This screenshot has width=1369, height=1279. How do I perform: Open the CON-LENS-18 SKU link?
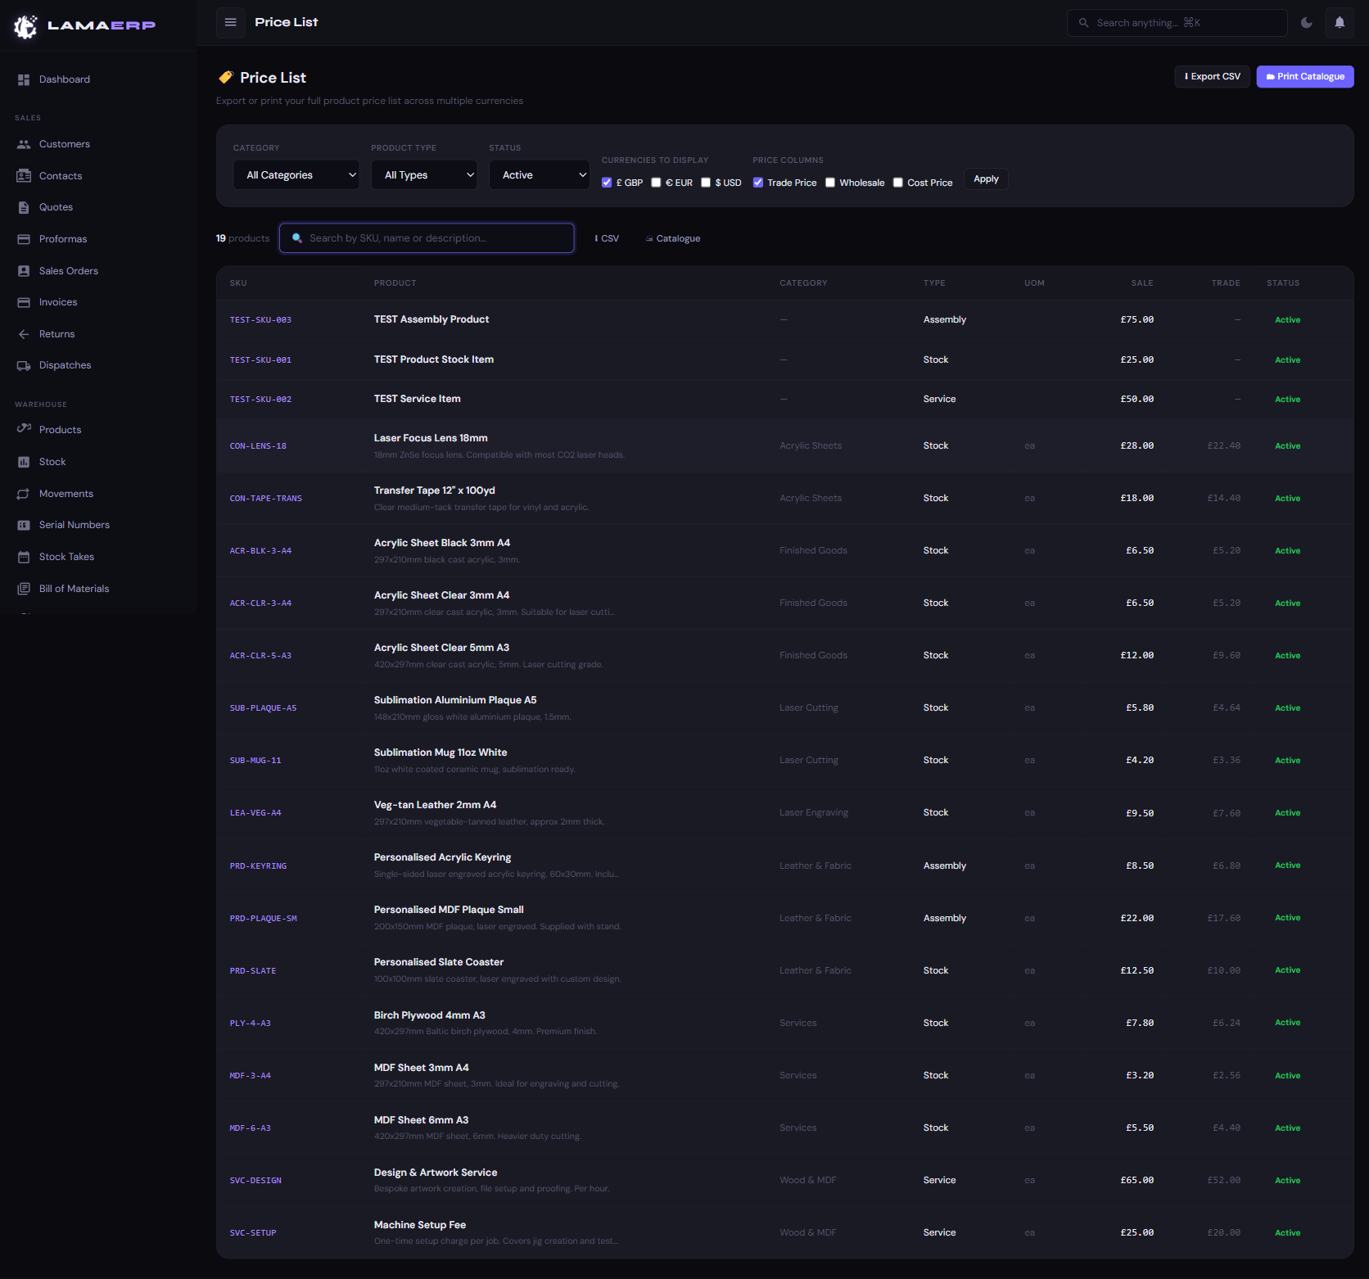(258, 446)
